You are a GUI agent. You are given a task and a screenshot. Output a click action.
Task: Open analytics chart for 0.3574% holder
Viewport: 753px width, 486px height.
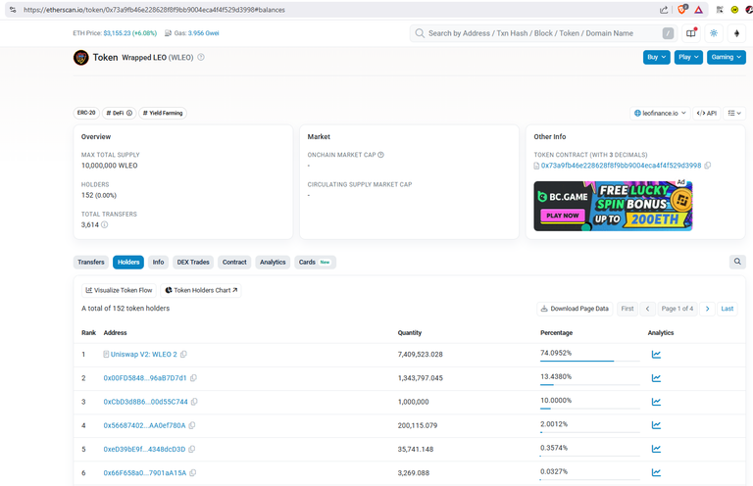[656, 449]
